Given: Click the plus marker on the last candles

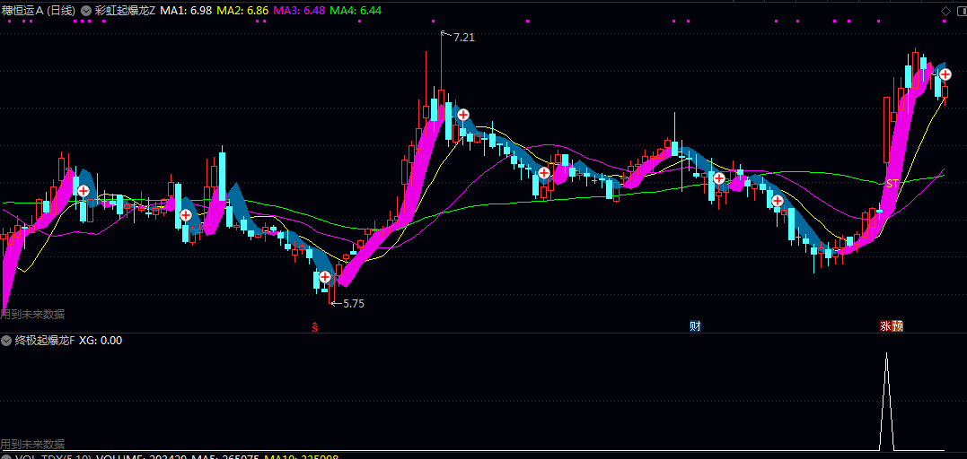Looking at the screenshot, I should [x=945, y=74].
